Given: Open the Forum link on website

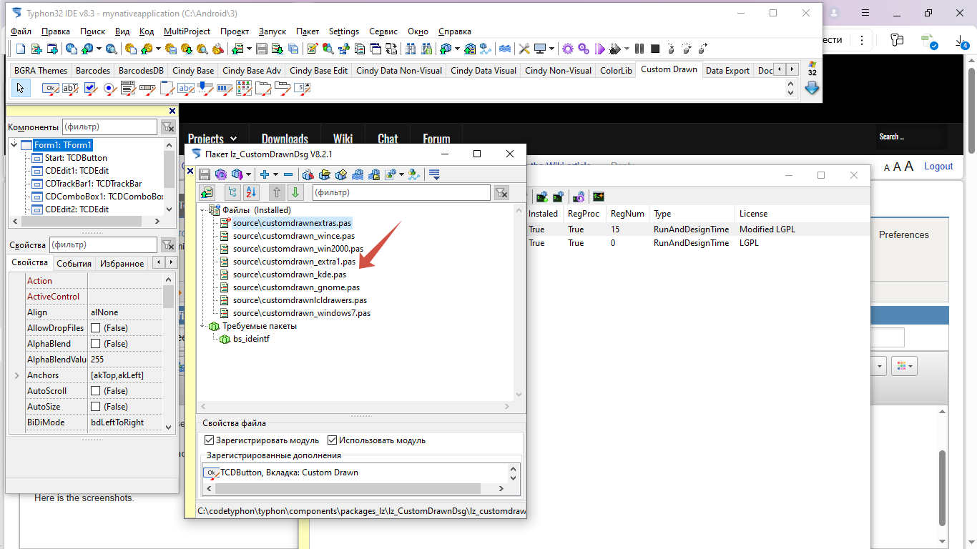Looking at the screenshot, I should (x=436, y=139).
